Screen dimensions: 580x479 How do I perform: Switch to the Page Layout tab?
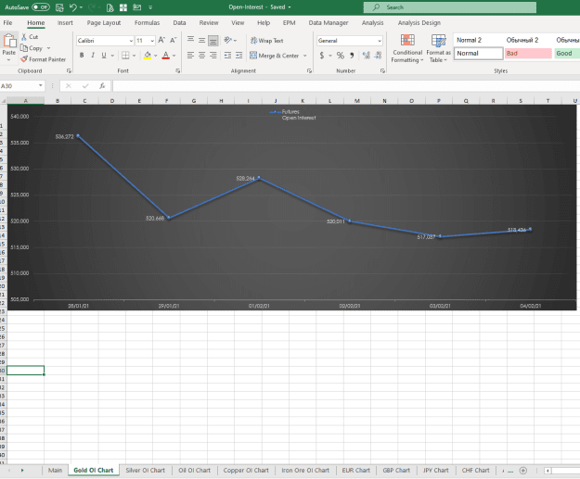pos(104,23)
